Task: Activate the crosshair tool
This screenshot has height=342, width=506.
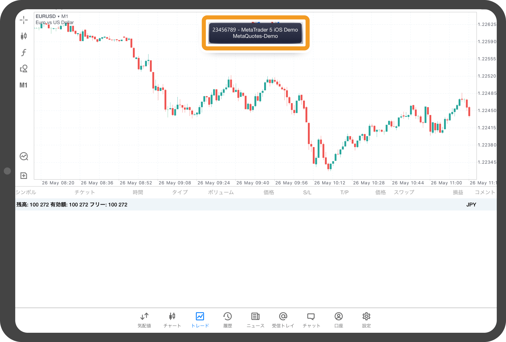Action: 24,20
